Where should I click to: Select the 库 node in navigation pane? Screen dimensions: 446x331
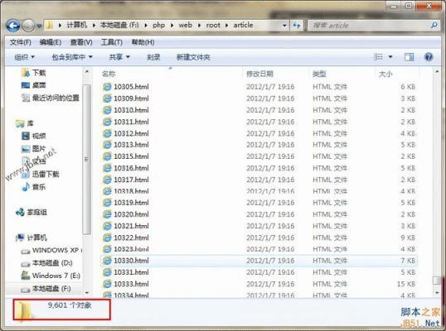(x=30, y=123)
